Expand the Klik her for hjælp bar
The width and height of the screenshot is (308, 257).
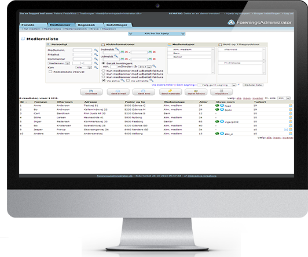click(156, 34)
